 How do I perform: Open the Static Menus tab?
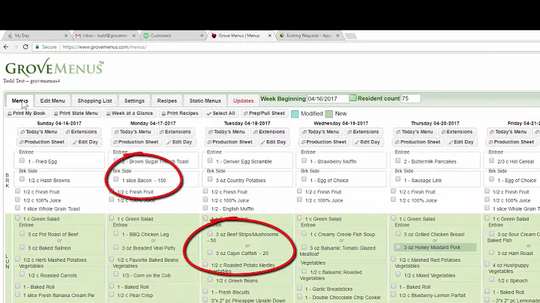(205, 101)
